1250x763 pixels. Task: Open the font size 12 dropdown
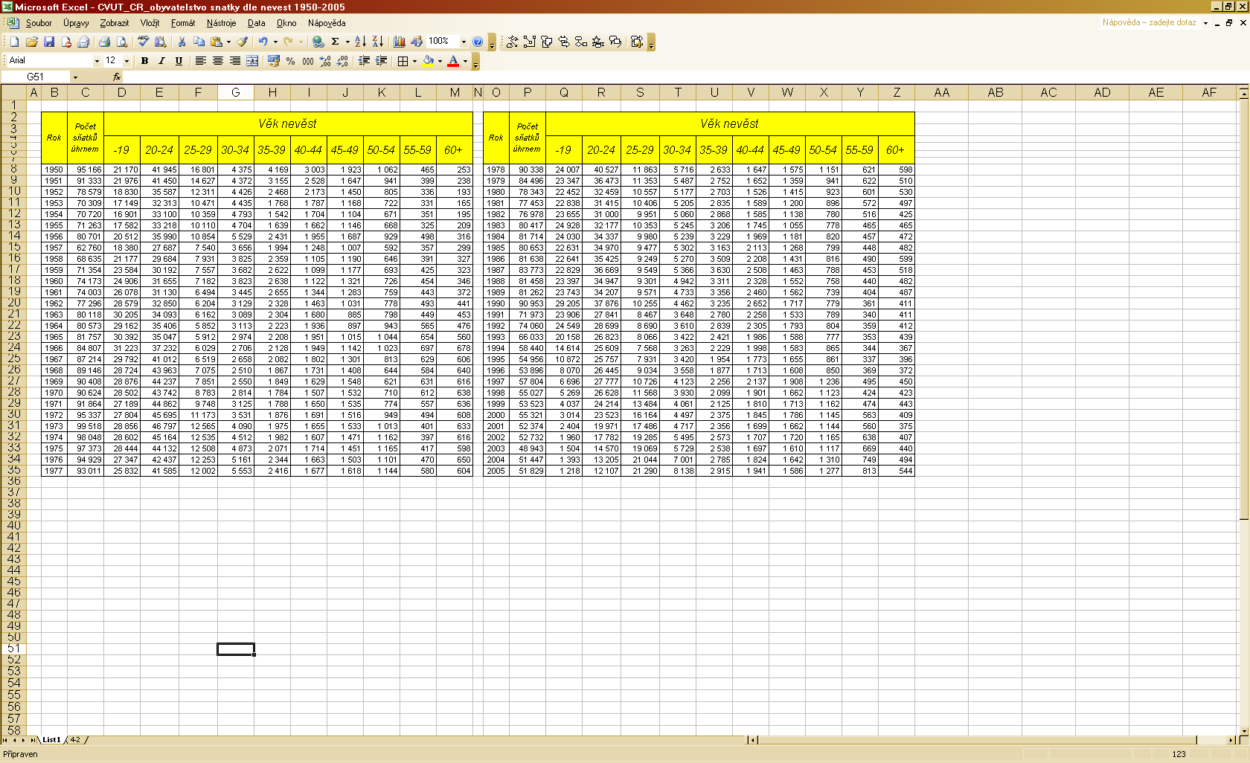[x=126, y=61]
